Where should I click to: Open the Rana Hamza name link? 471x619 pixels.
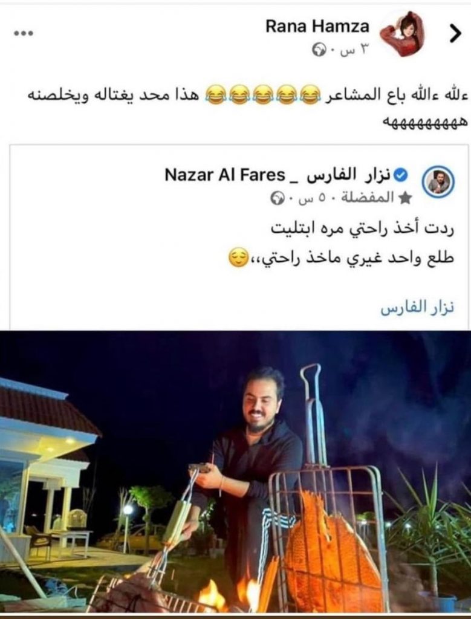click(x=317, y=27)
